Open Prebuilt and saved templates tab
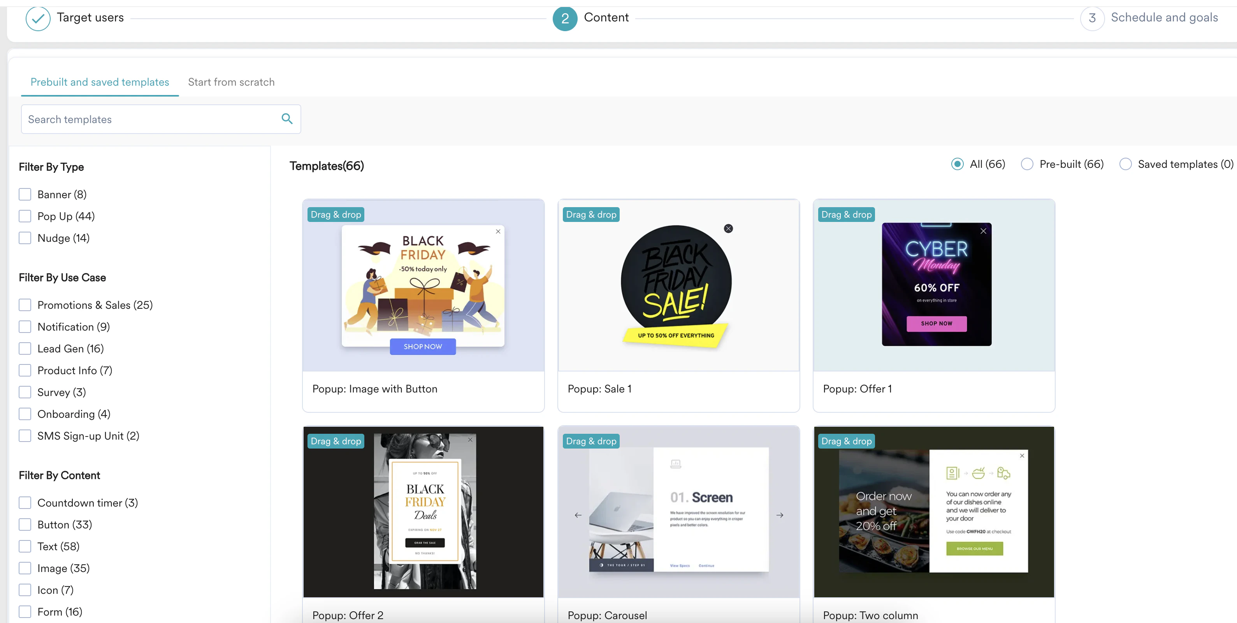The height and width of the screenshot is (623, 1237). tap(100, 82)
